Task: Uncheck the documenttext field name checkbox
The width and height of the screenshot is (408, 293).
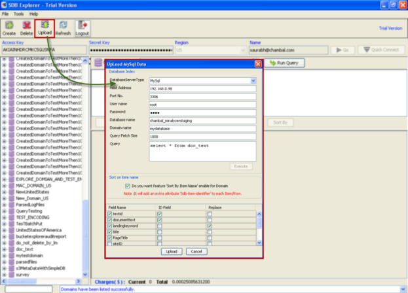Action: click(109, 220)
